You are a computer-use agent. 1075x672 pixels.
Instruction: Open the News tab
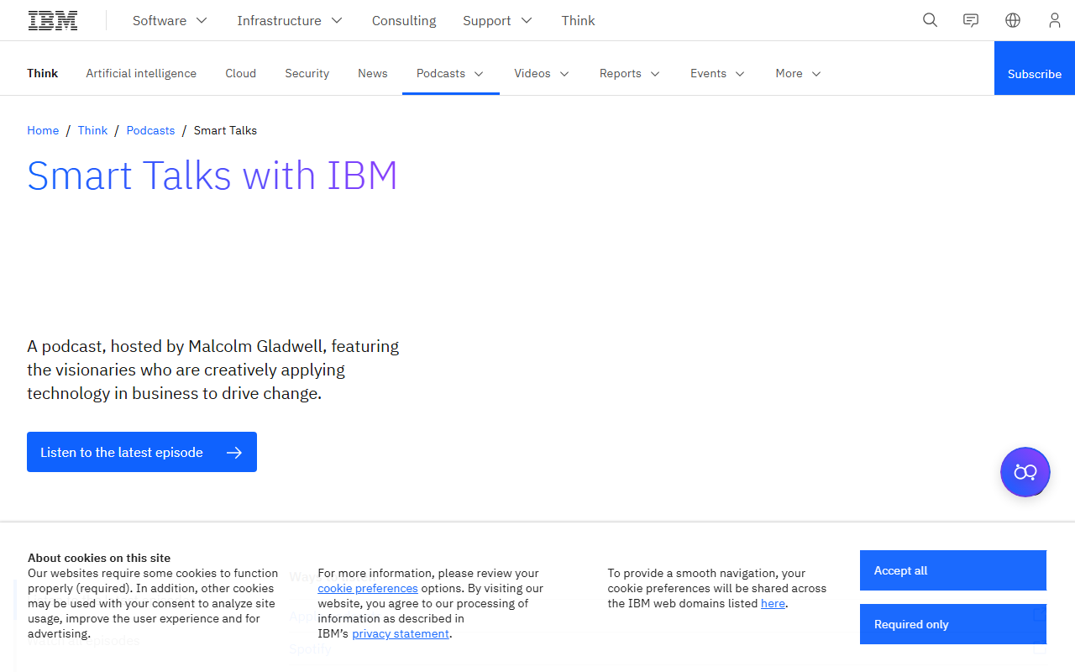(373, 73)
